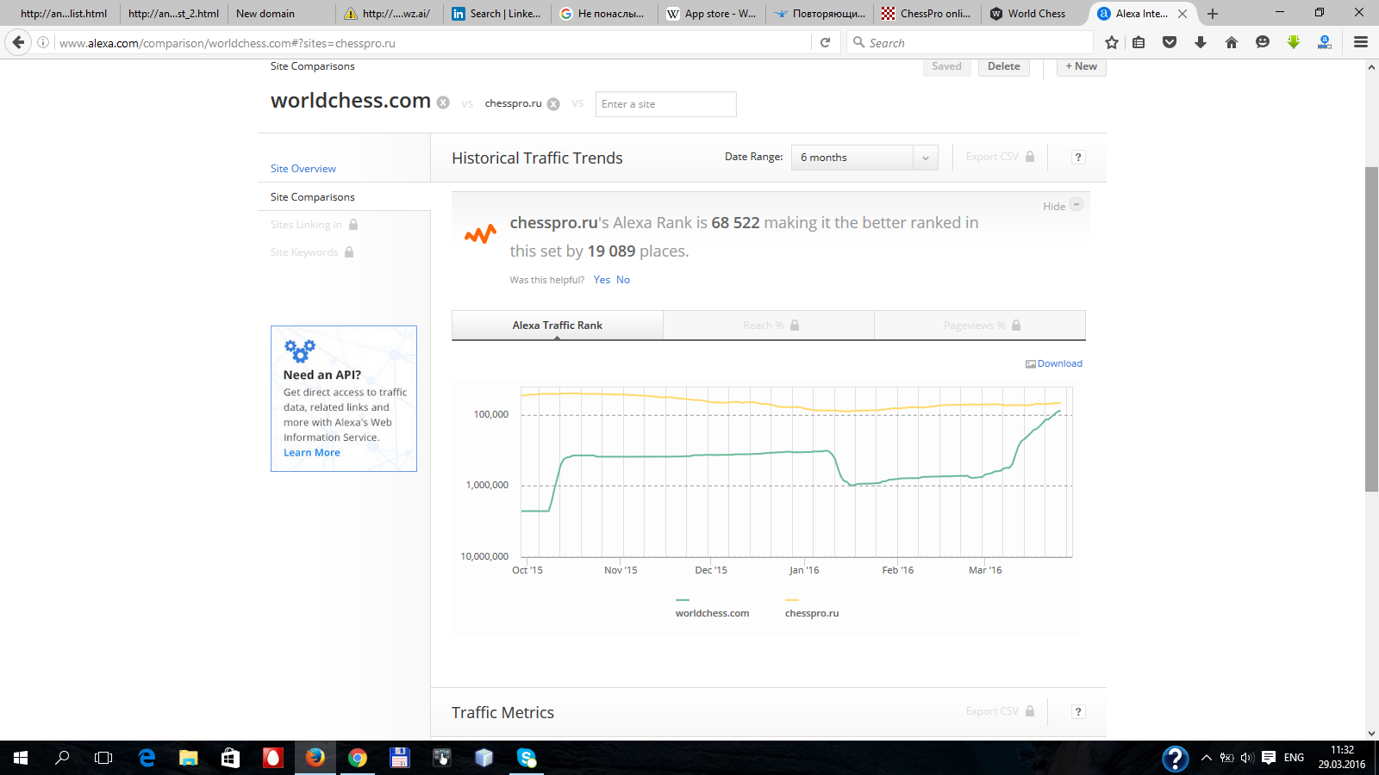Click the page vertical scrollbar thumb
The image size is (1379, 775).
coord(1371,327)
